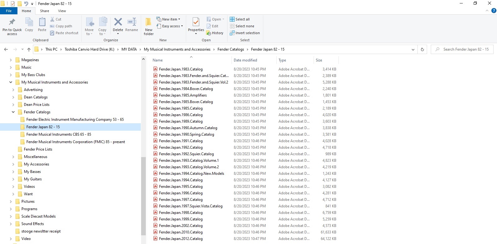Click 'This PC' in the address bar

51,49
